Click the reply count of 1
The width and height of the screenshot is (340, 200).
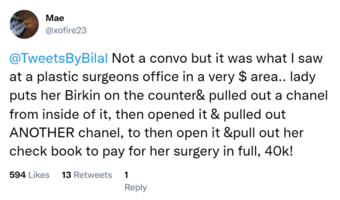pos(127,175)
